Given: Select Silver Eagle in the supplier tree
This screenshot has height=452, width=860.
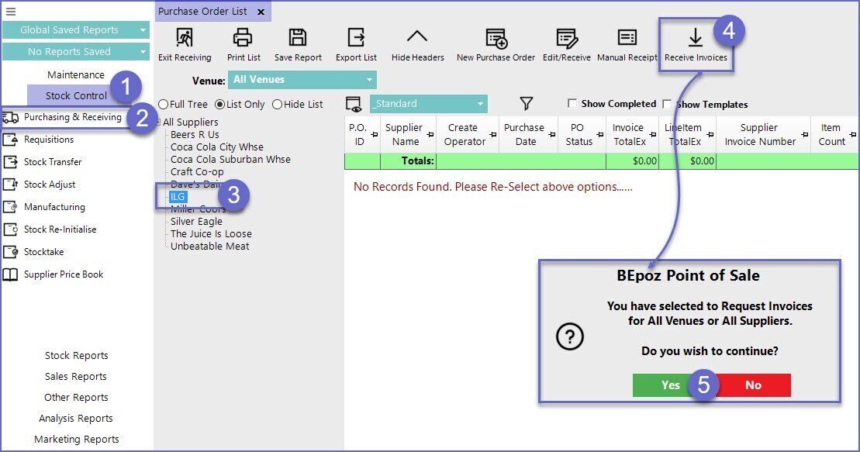Looking at the screenshot, I should click(196, 222).
